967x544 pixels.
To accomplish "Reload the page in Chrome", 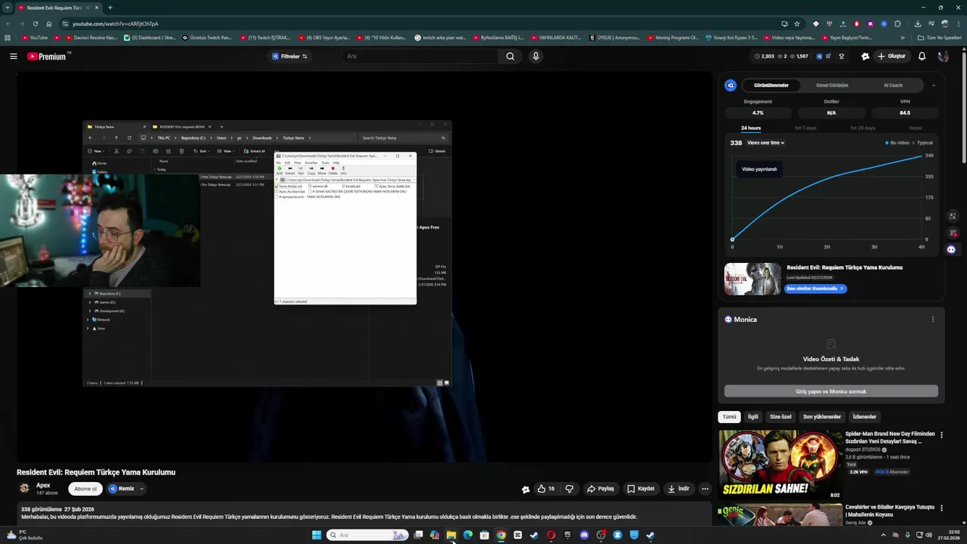I will click(x=35, y=23).
